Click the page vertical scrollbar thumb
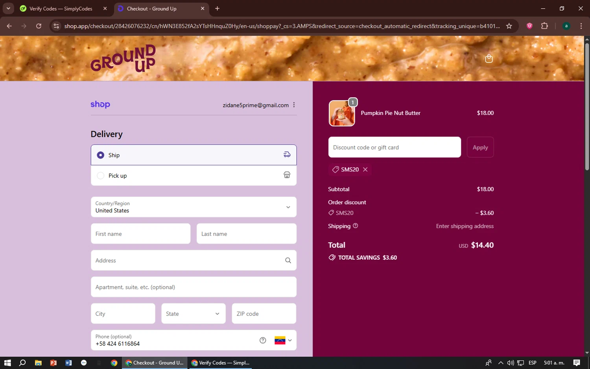590x369 pixels. click(587, 106)
